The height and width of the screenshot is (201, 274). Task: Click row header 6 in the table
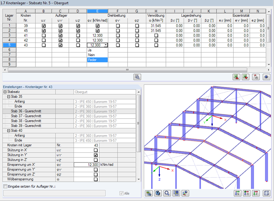[9, 50]
